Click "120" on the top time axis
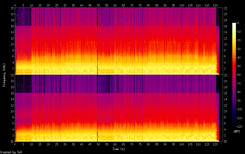245x154 pixels. coord(215,5)
